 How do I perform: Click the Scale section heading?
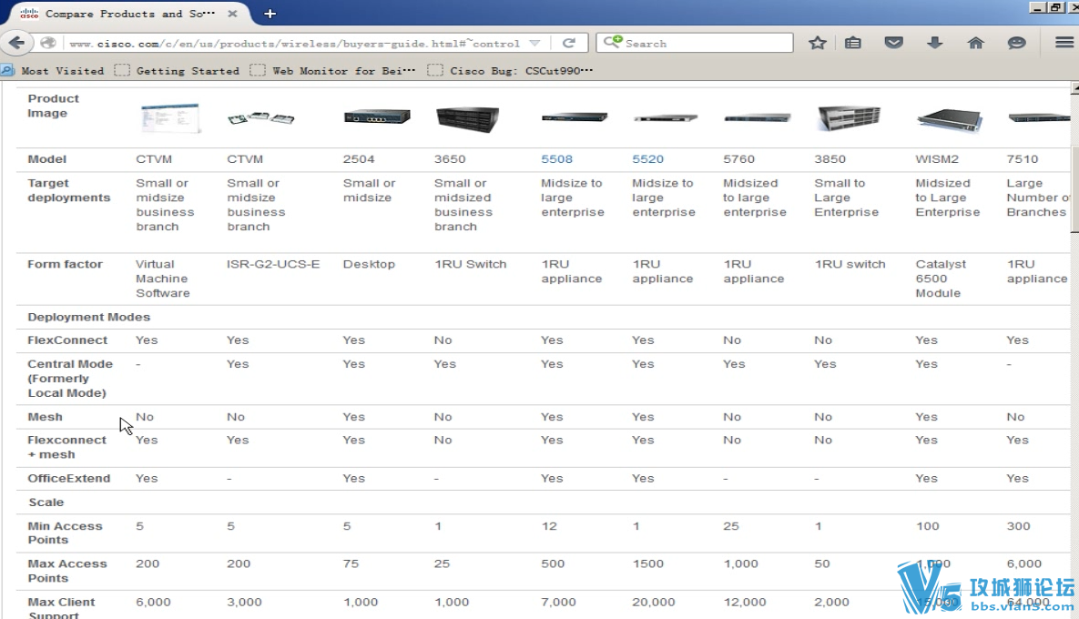(x=46, y=502)
